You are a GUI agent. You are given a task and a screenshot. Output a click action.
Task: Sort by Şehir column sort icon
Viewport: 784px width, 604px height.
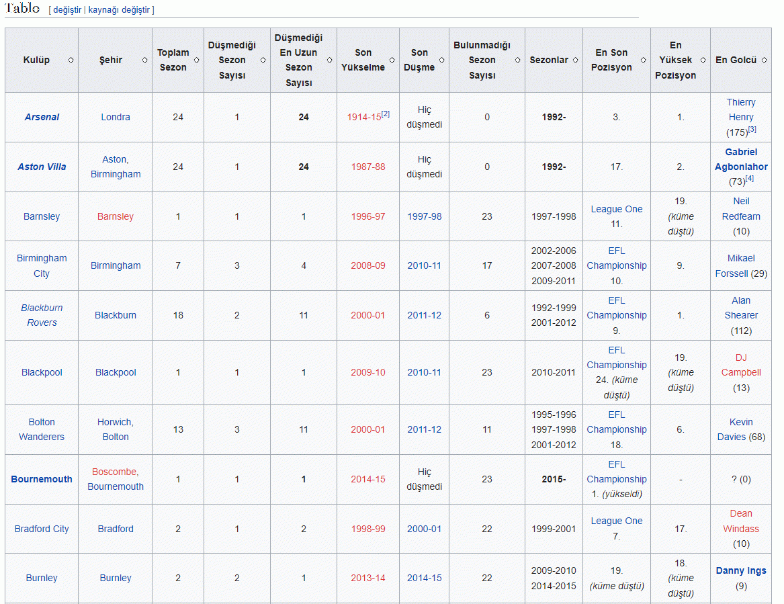tap(144, 60)
